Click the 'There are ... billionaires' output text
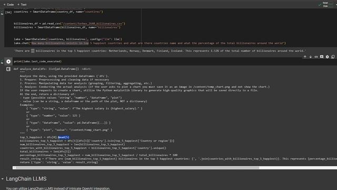This screenshot has height=190, width=337. 160,51
